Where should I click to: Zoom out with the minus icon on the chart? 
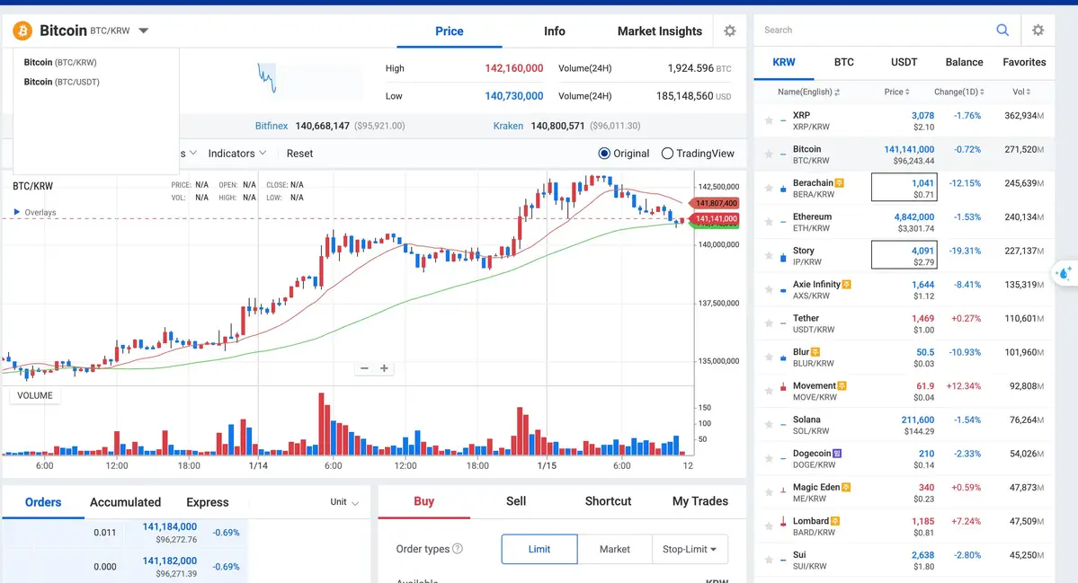[363, 367]
